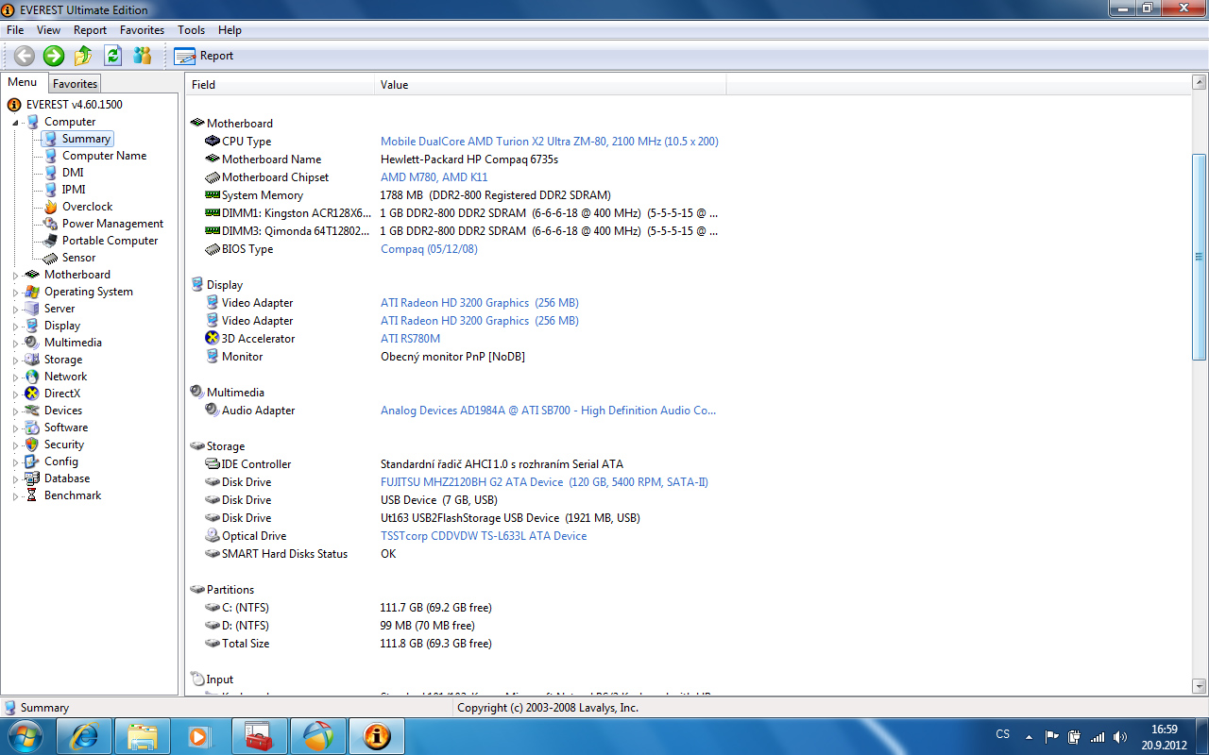The width and height of the screenshot is (1209, 755).
Task: Click the scrollbar down arrow
Action: (1199, 687)
